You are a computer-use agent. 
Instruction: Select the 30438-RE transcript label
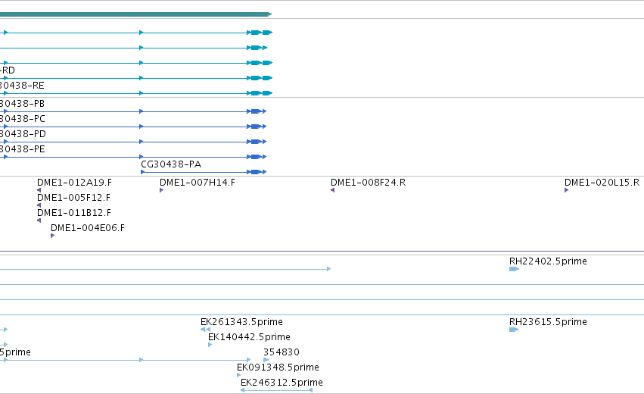22,86
